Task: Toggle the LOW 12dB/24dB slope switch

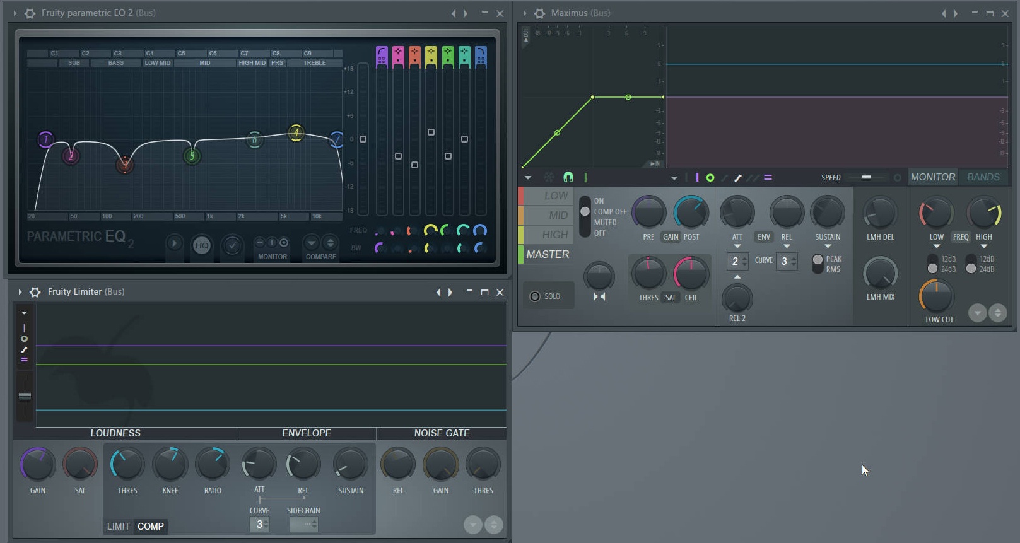Action: (932, 264)
